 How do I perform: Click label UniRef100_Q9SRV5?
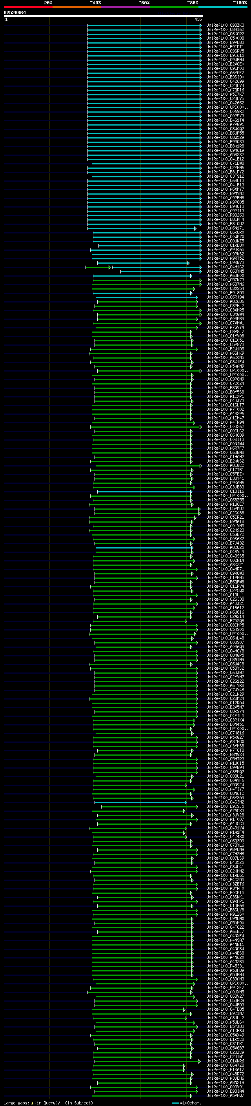[x=225, y=51]
